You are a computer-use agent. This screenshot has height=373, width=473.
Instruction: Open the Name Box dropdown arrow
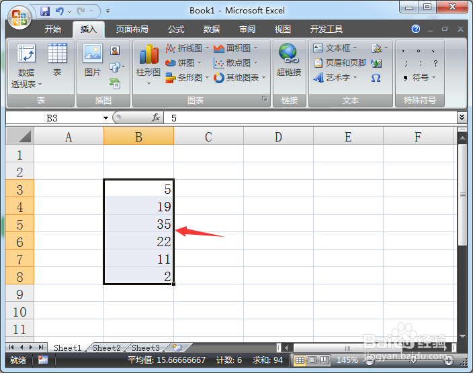coord(105,118)
